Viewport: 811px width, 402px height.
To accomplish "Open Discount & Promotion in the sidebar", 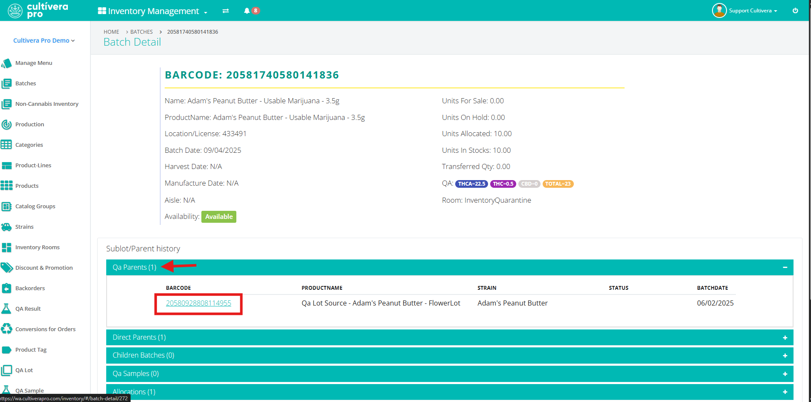I will [44, 268].
